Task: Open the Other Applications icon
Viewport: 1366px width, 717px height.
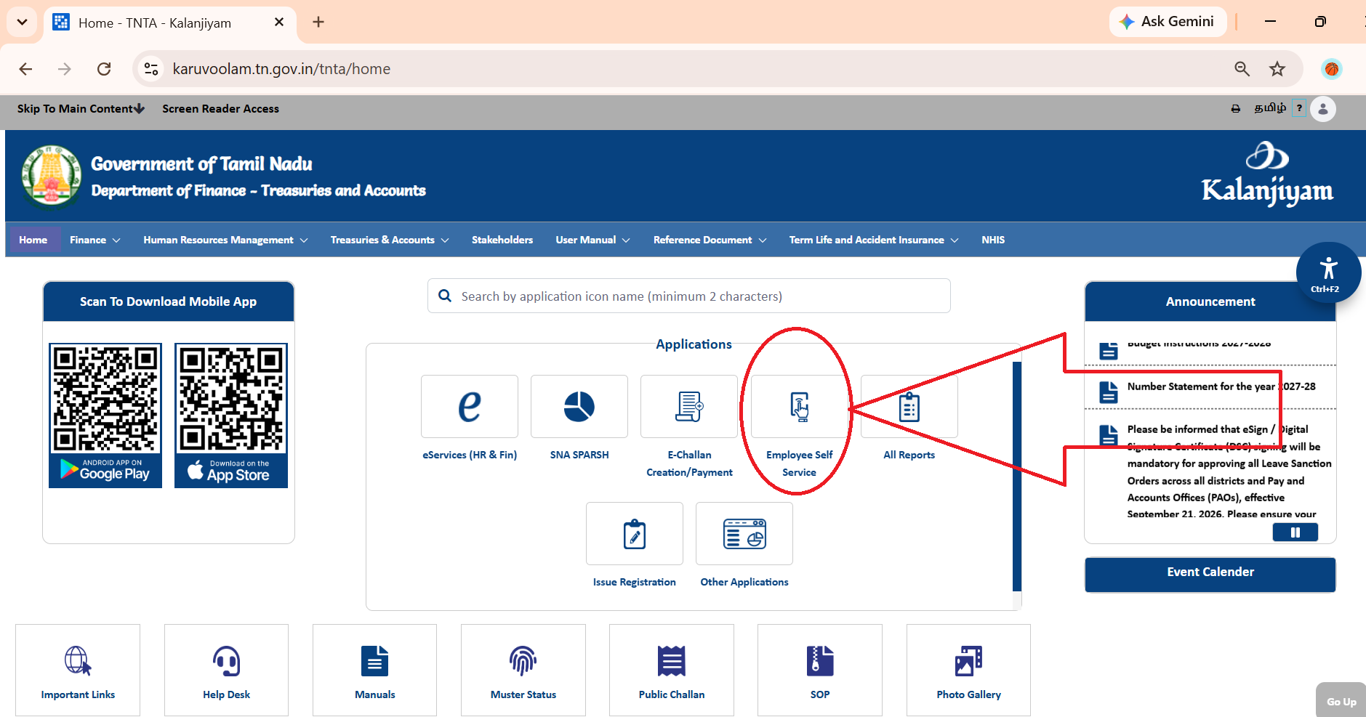Action: pyautogui.click(x=744, y=534)
